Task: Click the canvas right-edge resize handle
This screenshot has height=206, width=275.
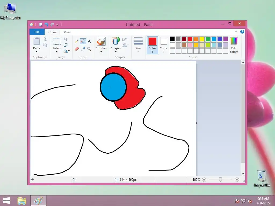Action: (196, 123)
